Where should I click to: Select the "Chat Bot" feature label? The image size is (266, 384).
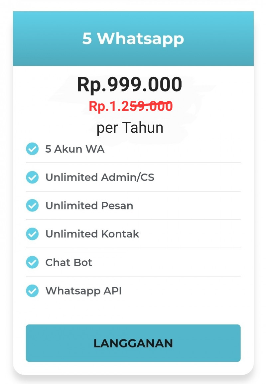(x=68, y=262)
